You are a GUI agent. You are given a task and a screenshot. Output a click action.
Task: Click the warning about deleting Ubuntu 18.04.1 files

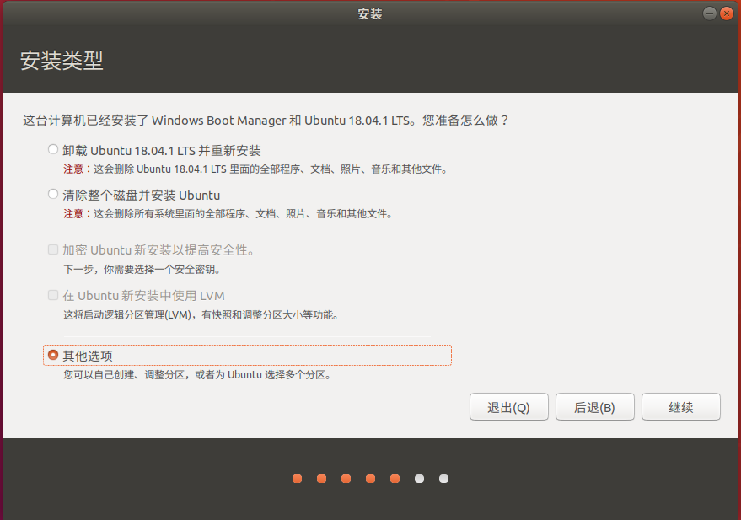(x=255, y=169)
